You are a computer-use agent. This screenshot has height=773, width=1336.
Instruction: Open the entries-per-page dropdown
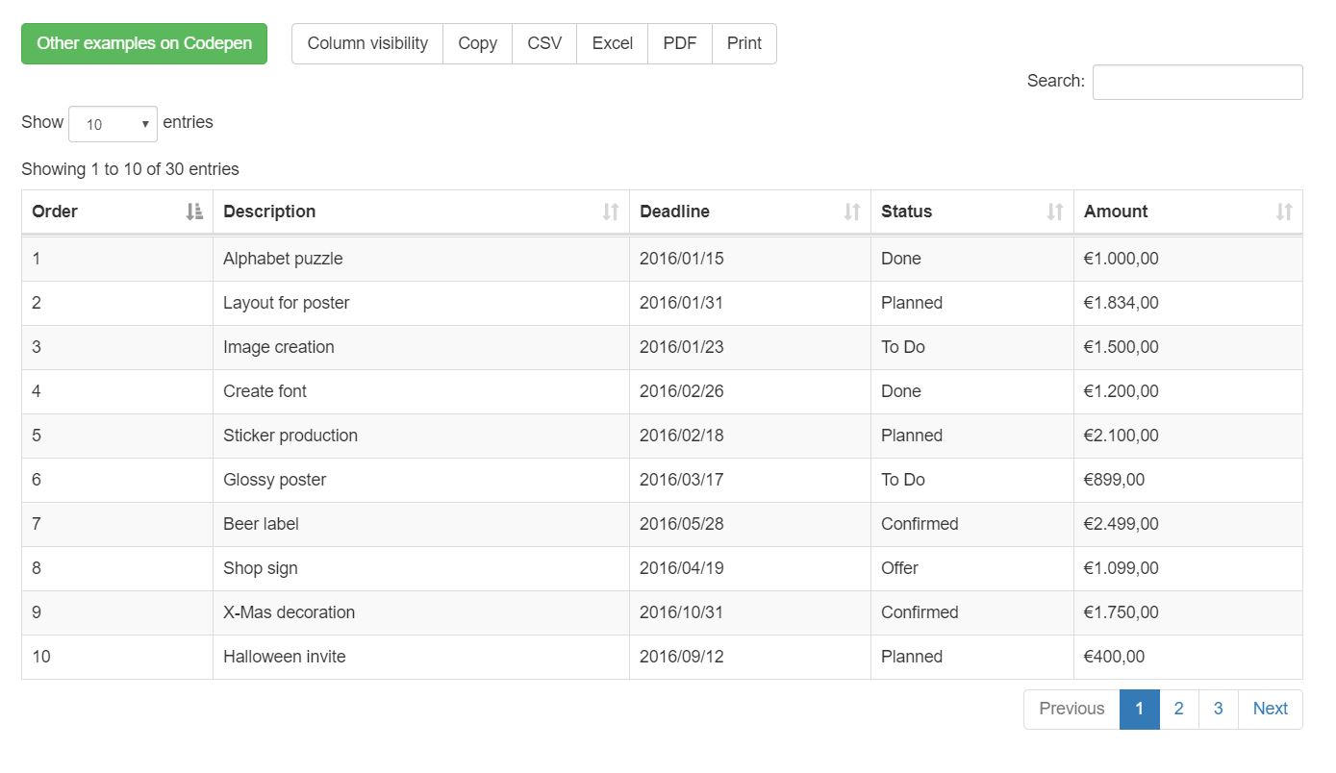pos(113,124)
